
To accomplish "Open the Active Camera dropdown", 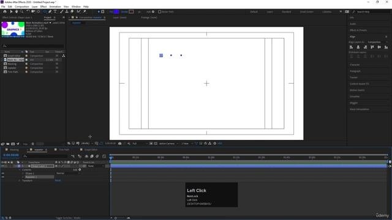I will coord(169,144).
